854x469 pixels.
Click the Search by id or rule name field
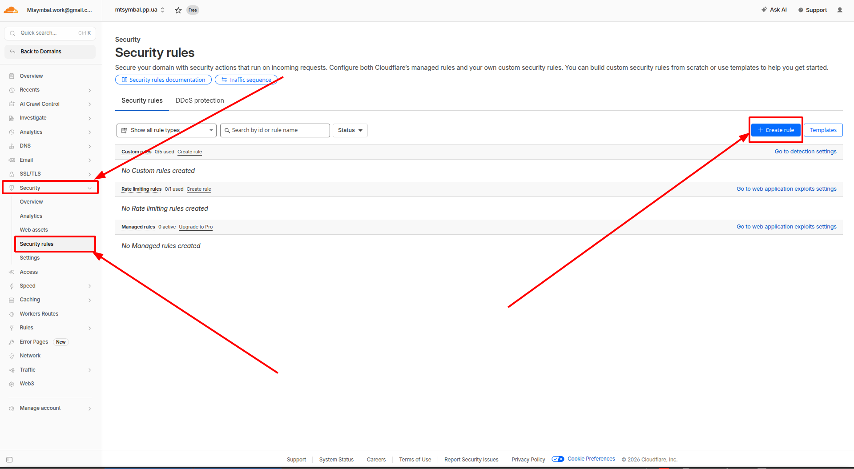click(x=275, y=130)
